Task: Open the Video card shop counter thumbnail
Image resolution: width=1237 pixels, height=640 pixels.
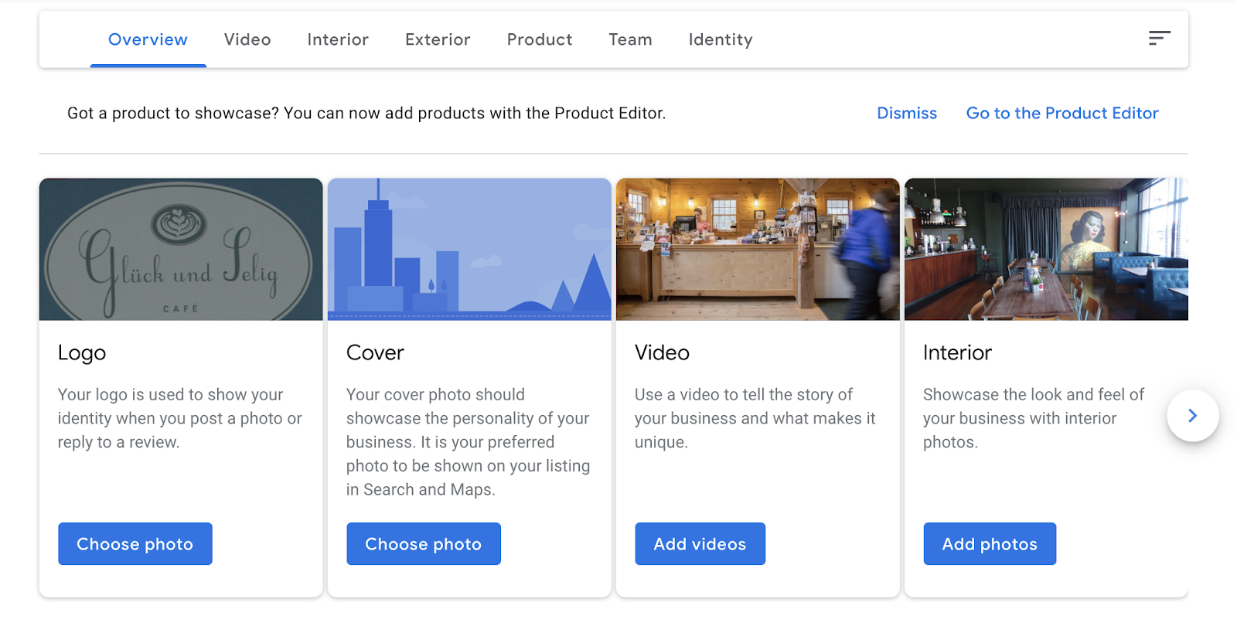Action: pyautogui.click(x=758, y=250)
